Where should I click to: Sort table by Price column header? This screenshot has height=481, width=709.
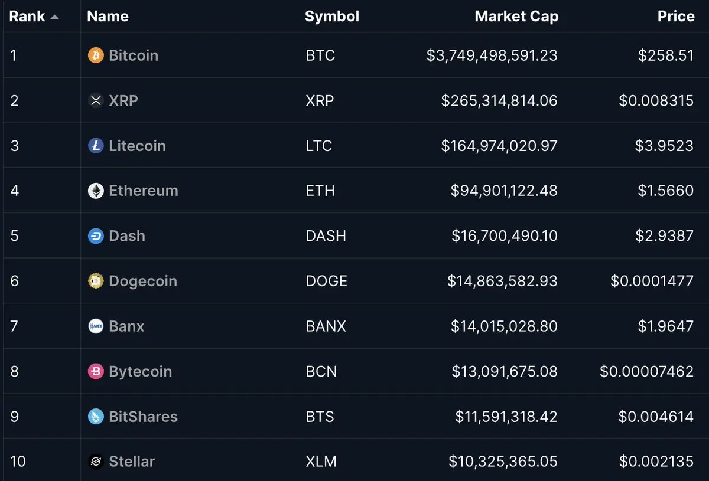tap(676, 17)
